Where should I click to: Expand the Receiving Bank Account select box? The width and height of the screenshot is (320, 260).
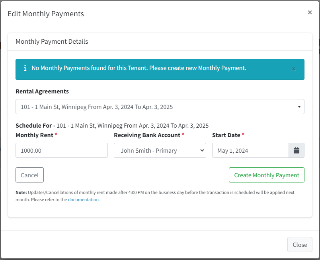pyautogui.click(x=160, y=150)
